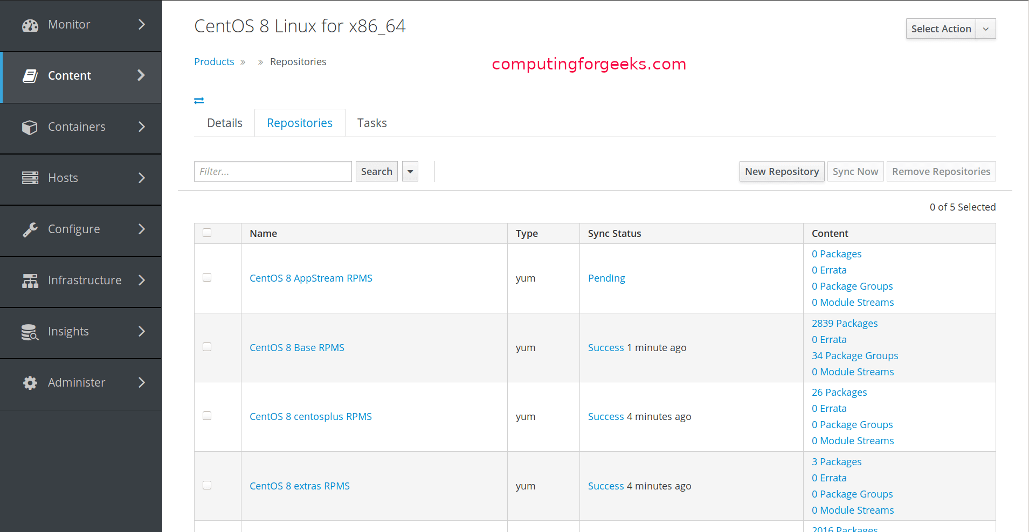Open the Select Action dropdown arrow
The height and width of the screenshot is (532, 1029).
pos(986,29)
